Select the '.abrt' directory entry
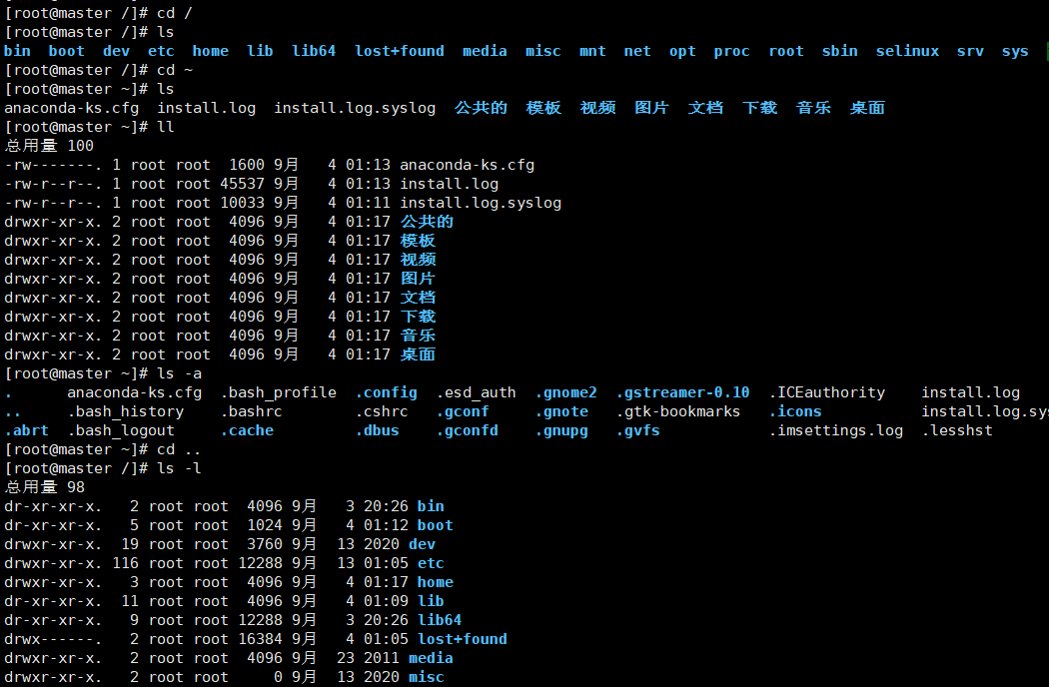The width and height of the screenshot is (1049, 687). tap(27, 430)
